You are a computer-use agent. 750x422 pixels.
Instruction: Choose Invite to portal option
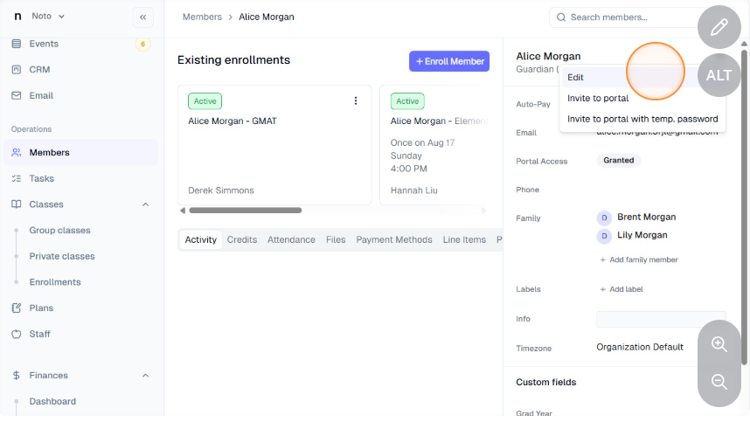642,99
